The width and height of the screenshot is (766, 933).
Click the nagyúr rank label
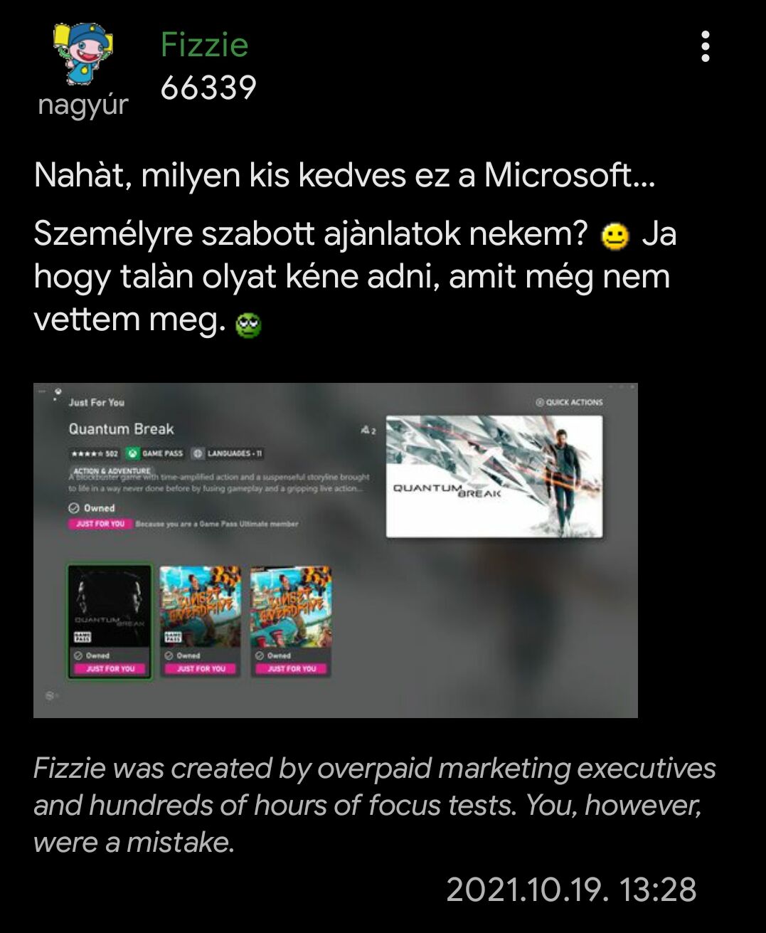(x=83, y=105)
